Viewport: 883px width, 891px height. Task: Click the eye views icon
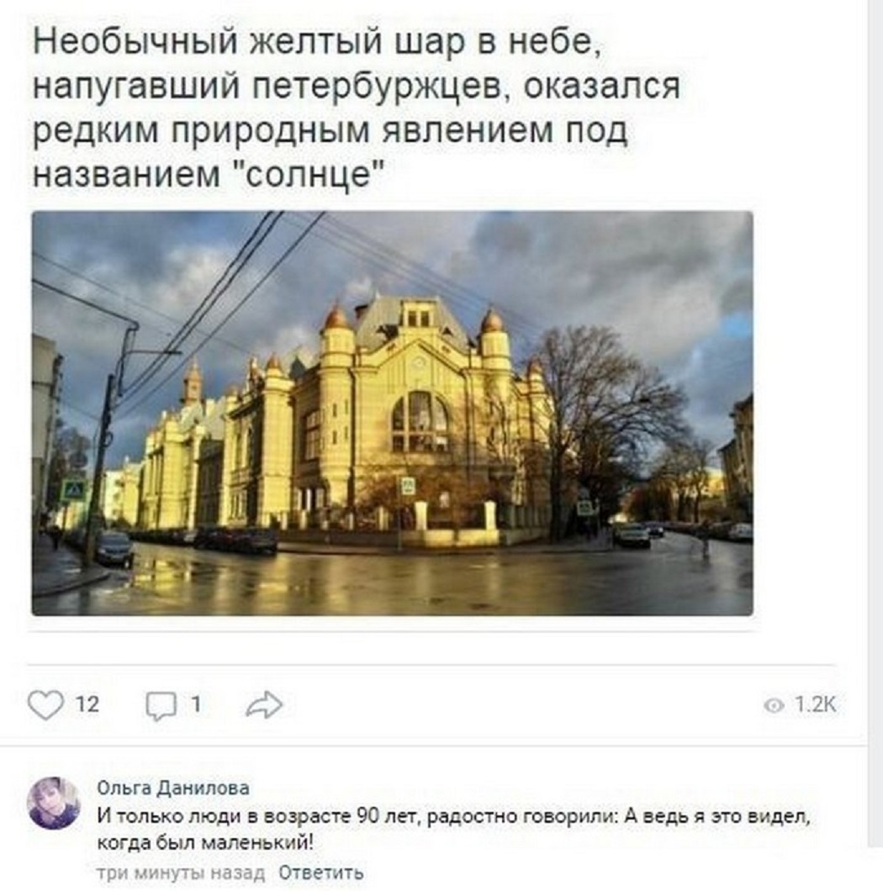[774, 706]
